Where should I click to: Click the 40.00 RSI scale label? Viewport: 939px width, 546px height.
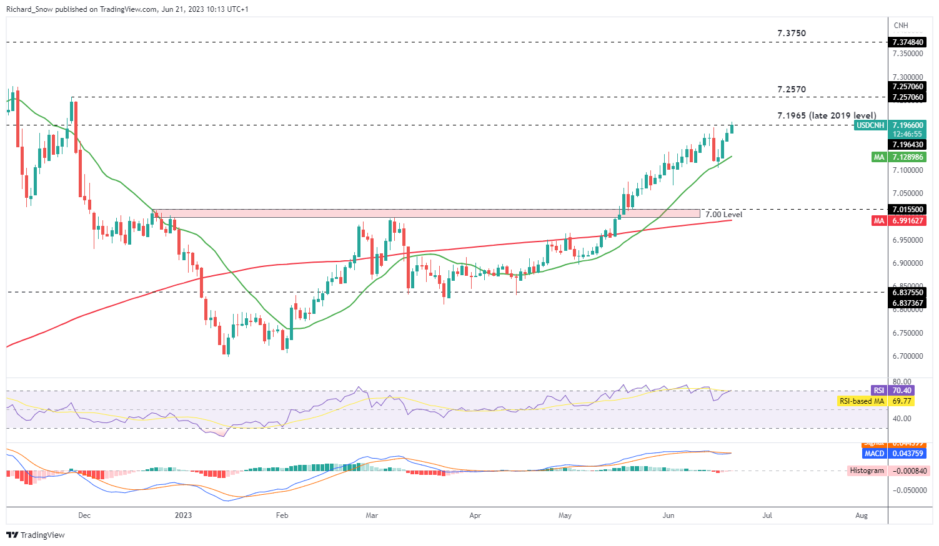click(902, 419)
